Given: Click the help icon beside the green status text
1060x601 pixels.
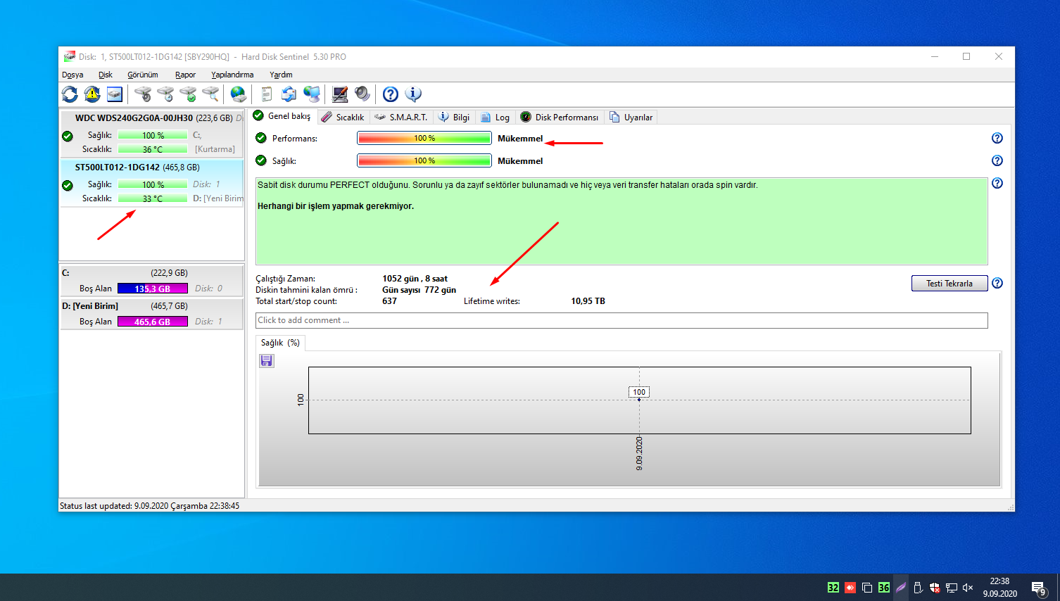Looking at the screenshot, I should 997,183.
